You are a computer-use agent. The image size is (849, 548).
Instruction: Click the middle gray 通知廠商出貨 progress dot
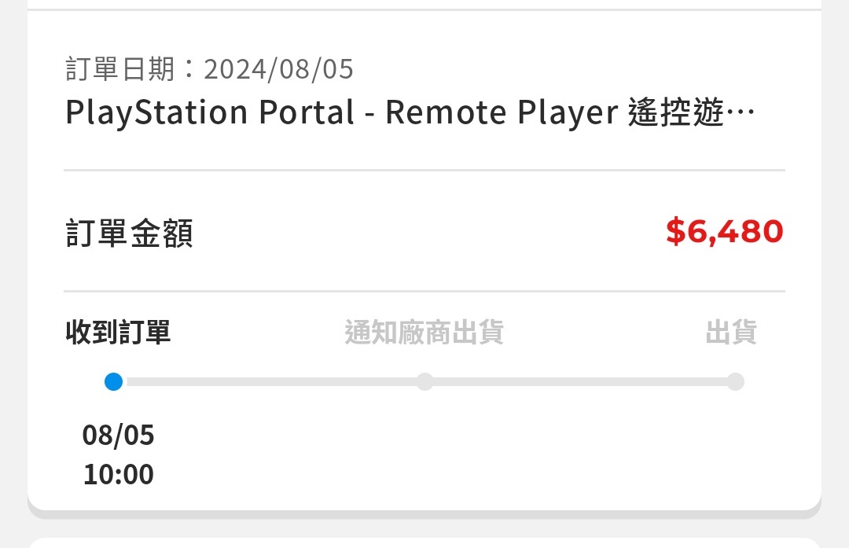point(424,382)
